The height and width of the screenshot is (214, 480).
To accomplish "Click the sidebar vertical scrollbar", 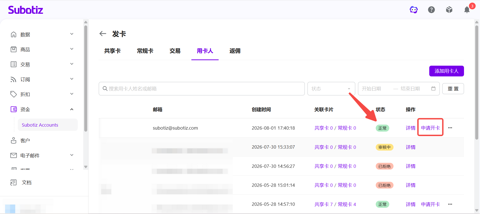I will (86, 78).
